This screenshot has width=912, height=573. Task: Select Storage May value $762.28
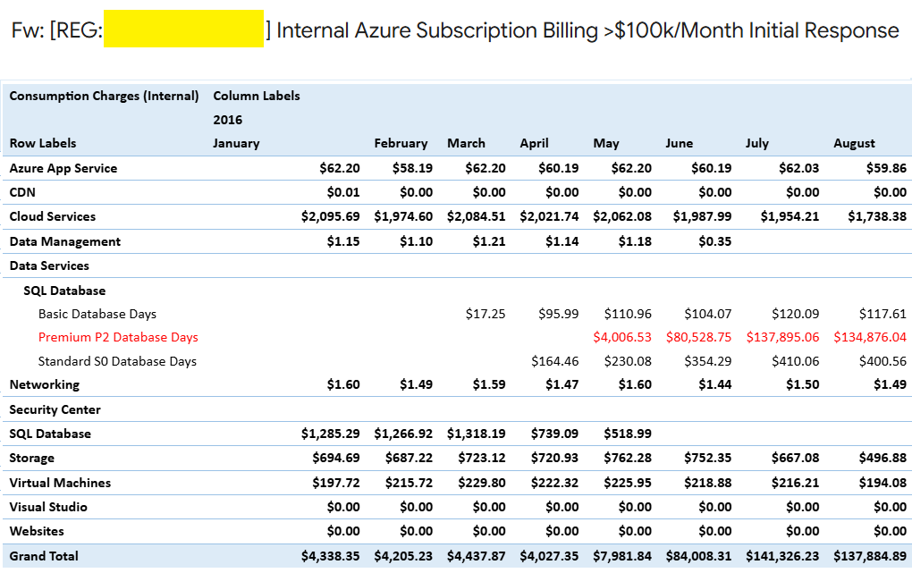628,458
